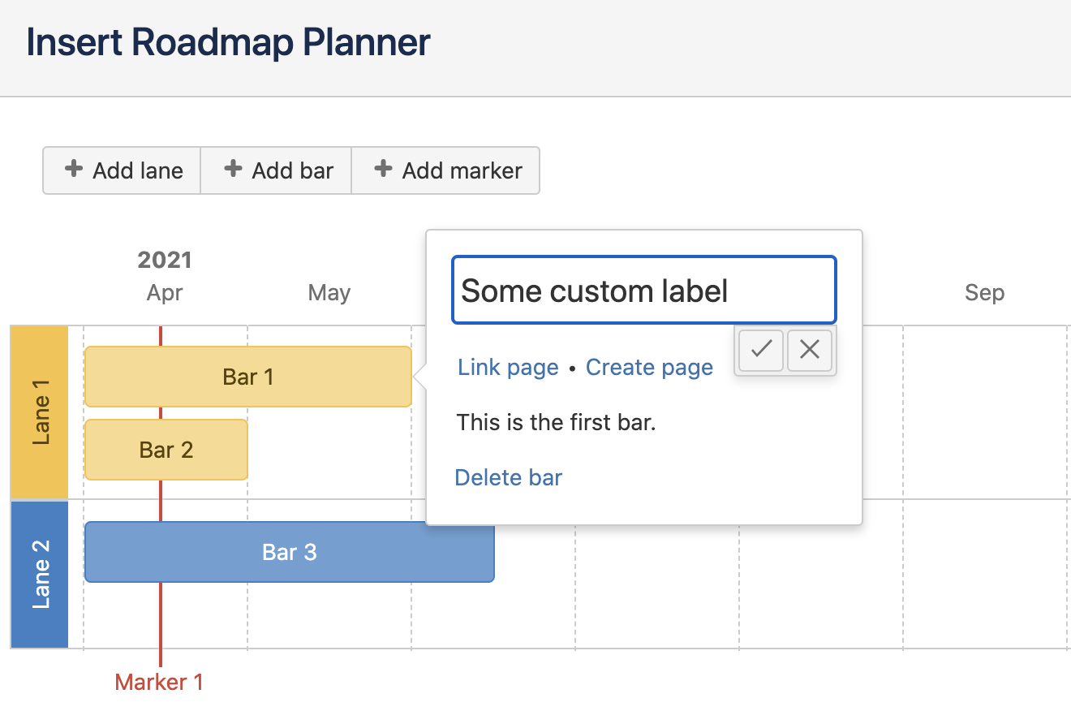Click the red Marker 1 line

click(x=161, y=617)
